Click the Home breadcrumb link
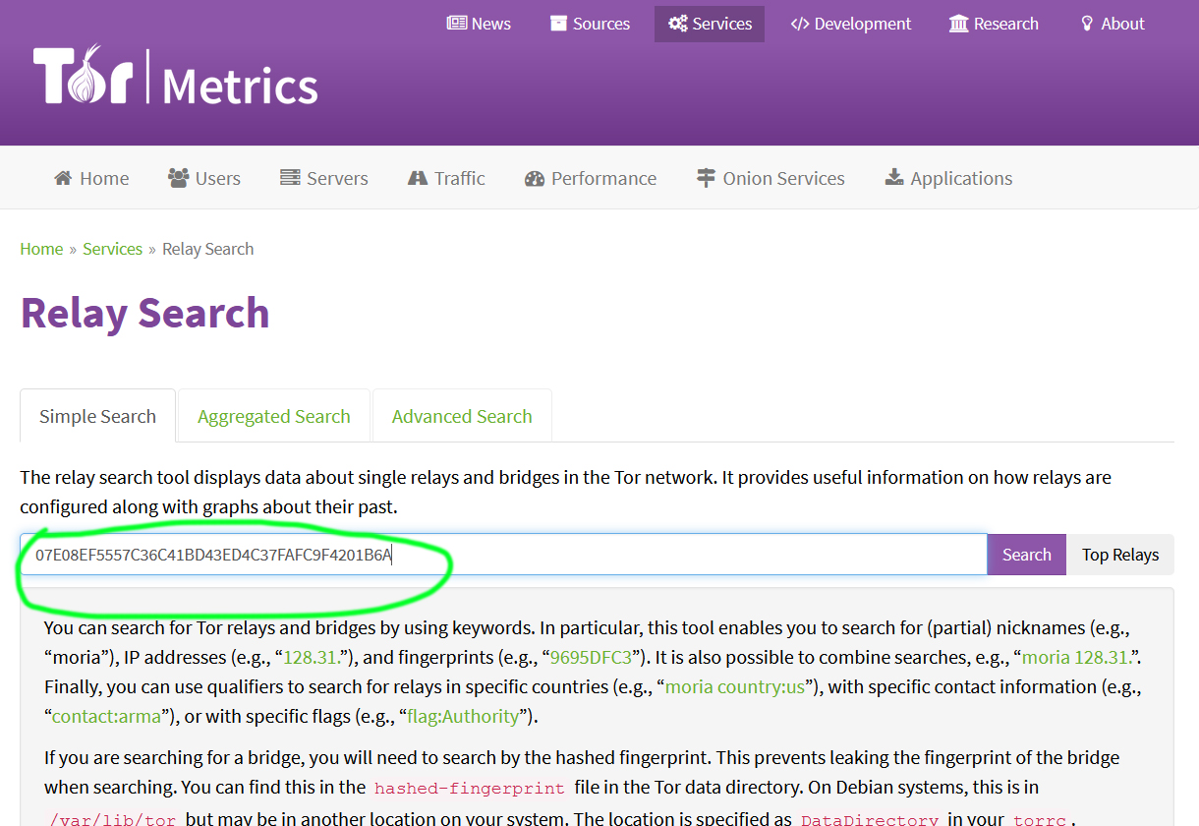This screenshot has height=826, width=1199. [x=41, y=249]
